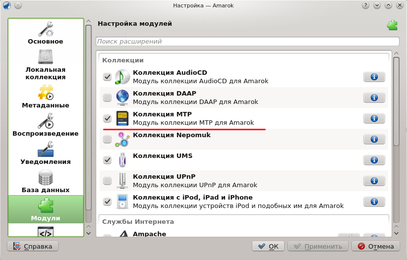
Task: Click the module list vertical scrollbar handle
Action: click(396, 101)
